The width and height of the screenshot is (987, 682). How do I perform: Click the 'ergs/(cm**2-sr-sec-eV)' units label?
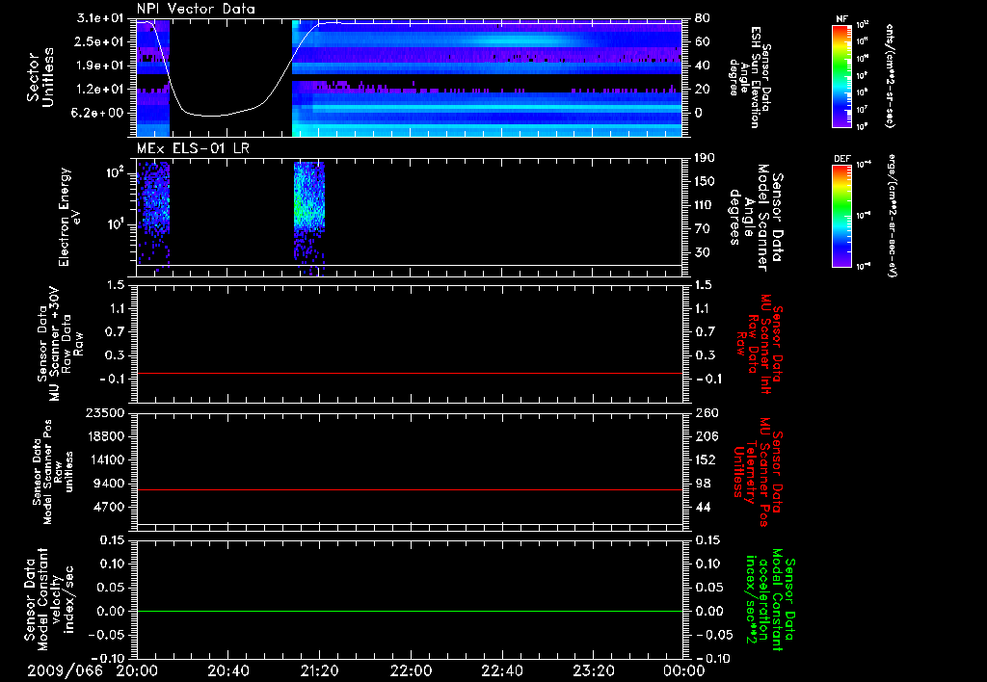[892, 216]
